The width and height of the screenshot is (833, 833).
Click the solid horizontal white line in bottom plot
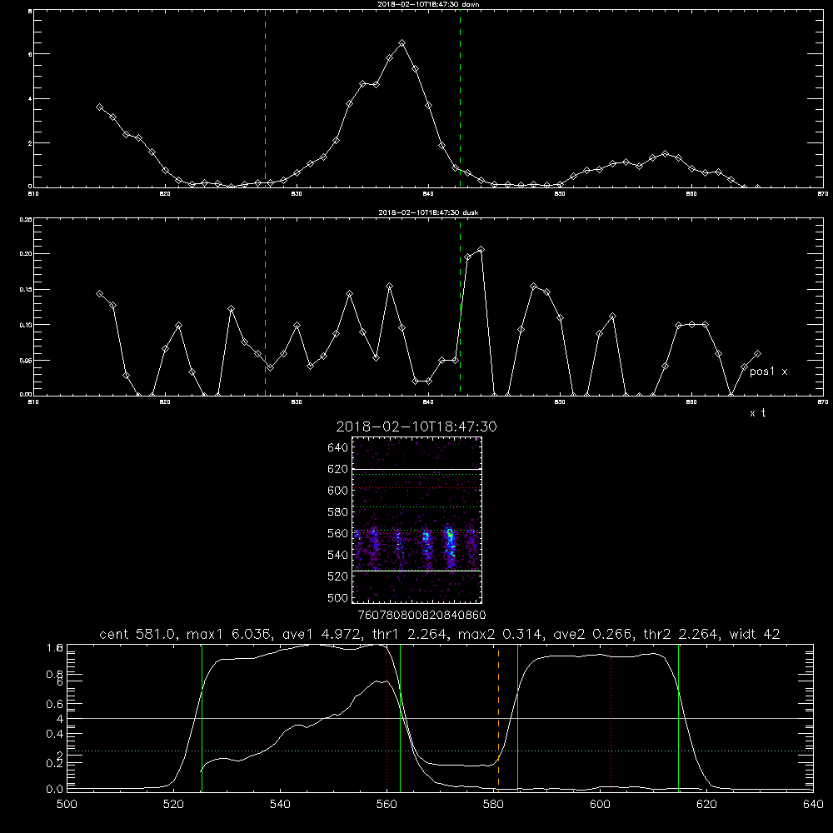pyautogui.click(x=440, y=718)
